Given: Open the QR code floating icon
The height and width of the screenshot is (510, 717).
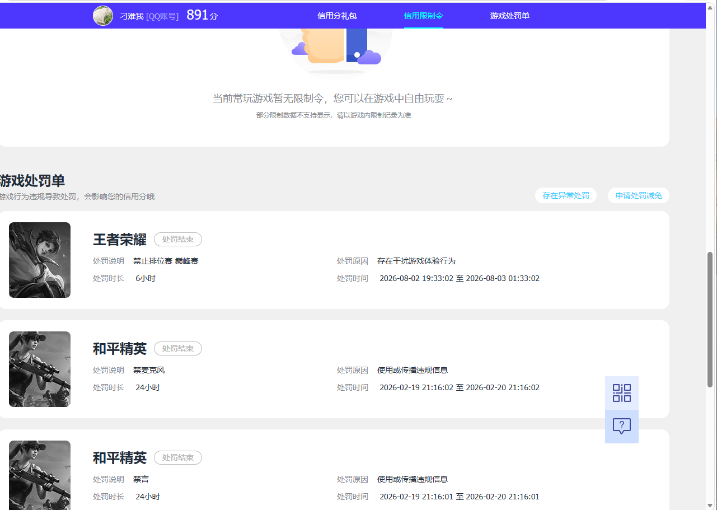Looking at the screenshot, I should coord(622,393).
